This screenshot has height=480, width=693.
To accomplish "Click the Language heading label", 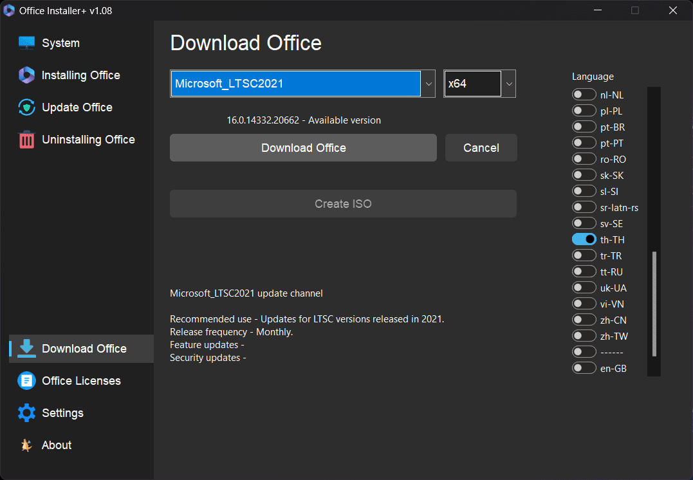I will click(x=593, y=77).
